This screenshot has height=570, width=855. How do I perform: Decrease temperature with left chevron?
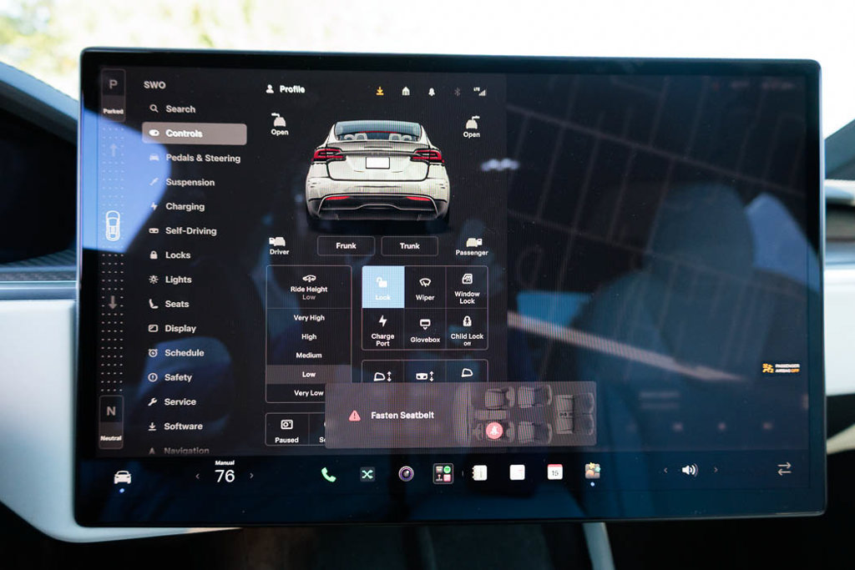(197, 476)
